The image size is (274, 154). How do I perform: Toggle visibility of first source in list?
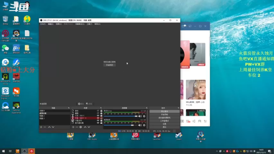click(98, 111)
